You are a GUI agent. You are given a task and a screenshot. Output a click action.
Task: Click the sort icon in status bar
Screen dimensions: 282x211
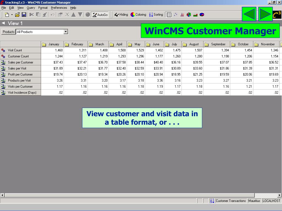click(212, 201)
